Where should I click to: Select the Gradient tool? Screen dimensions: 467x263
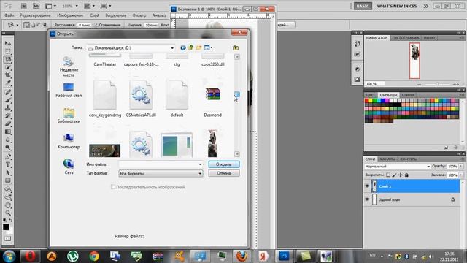coord(8,131)
